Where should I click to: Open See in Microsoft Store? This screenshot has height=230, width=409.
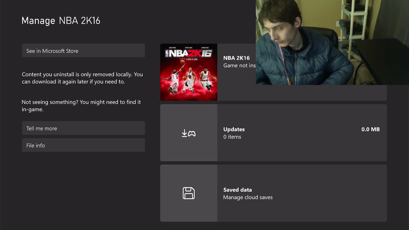(x=83, y=51)
